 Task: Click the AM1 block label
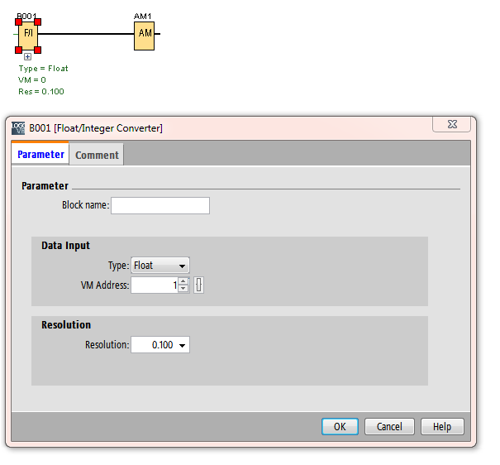tap(142, 16)
